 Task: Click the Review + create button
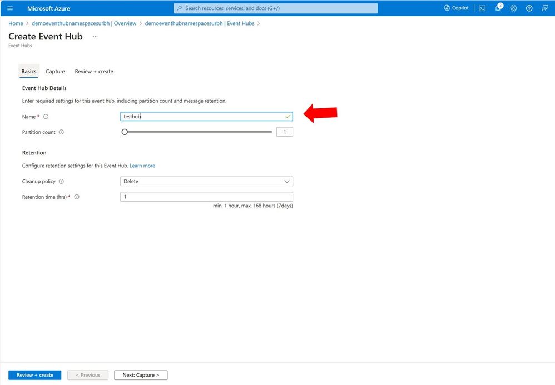tap(34, 375)
